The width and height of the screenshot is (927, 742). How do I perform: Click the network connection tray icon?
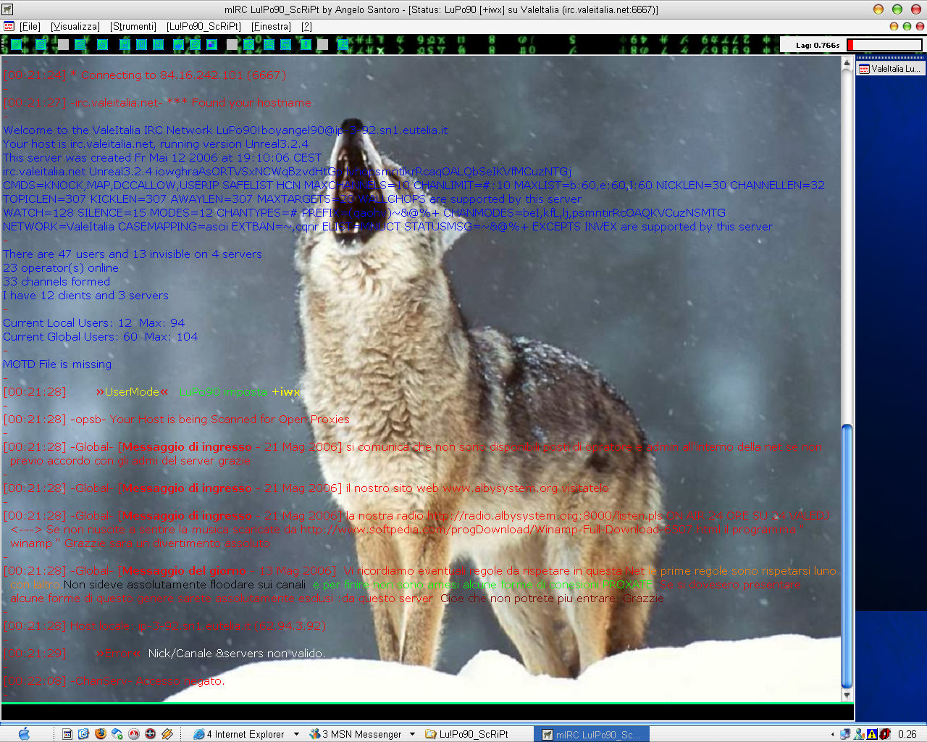click(x=845, y=734)
